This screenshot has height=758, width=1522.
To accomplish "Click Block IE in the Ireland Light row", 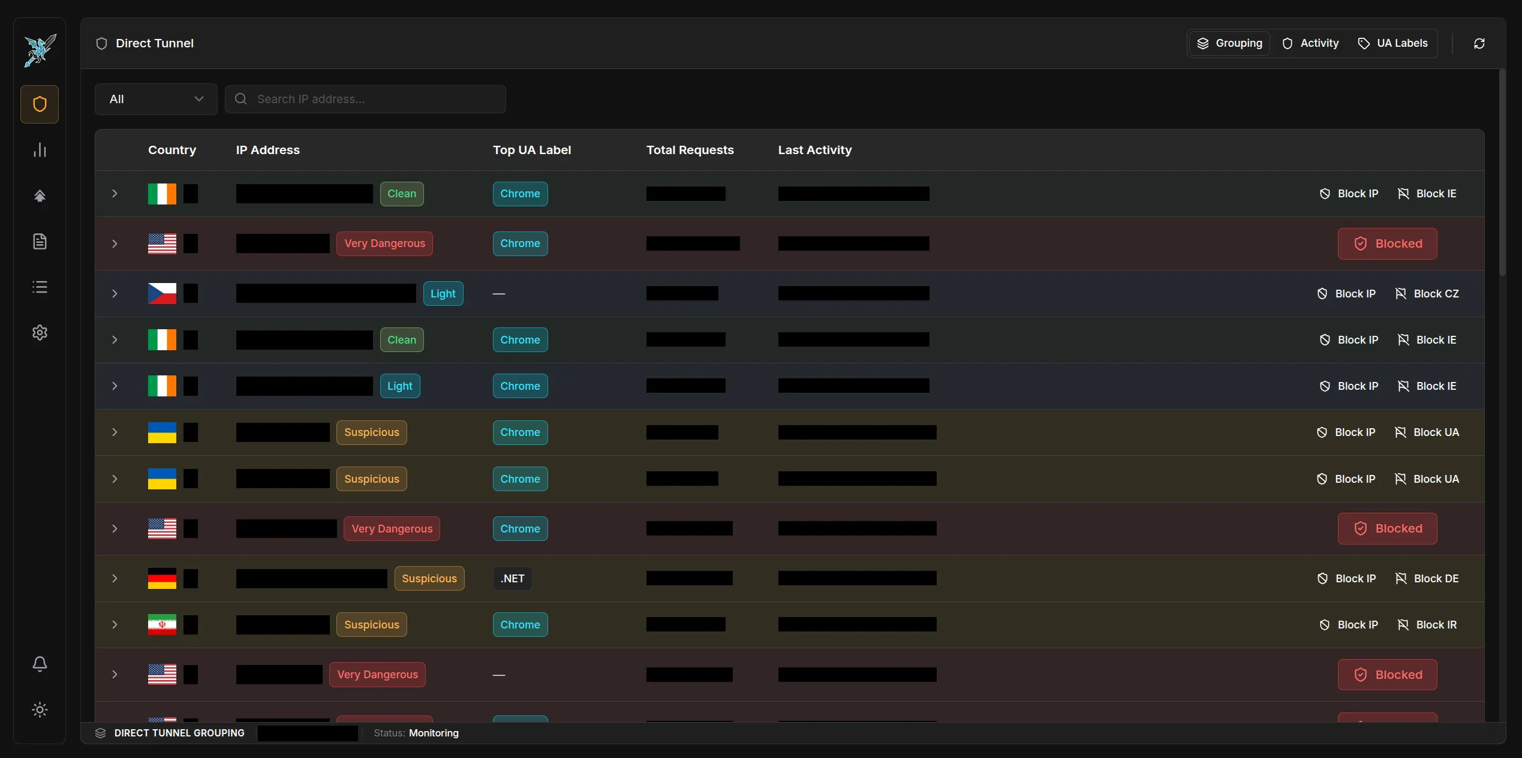I will point(1427,386).
